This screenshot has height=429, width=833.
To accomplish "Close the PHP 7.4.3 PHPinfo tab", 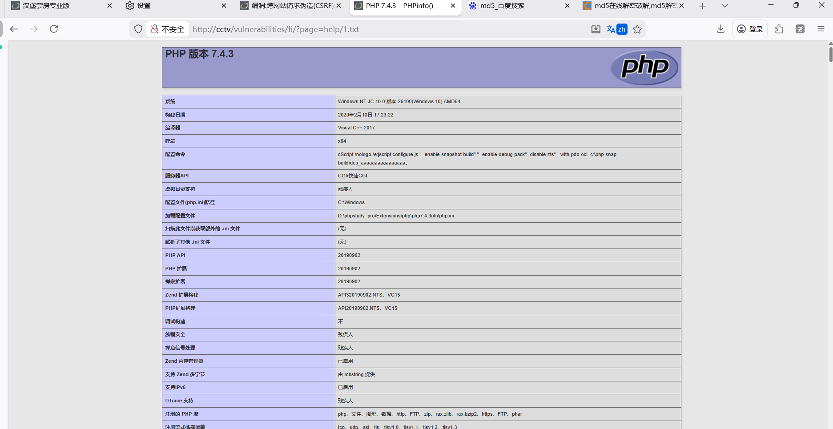I will (x=453, y=6).
